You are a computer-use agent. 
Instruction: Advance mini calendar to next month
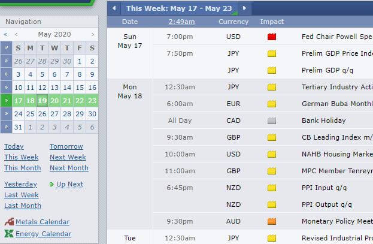tap(93, 34)
